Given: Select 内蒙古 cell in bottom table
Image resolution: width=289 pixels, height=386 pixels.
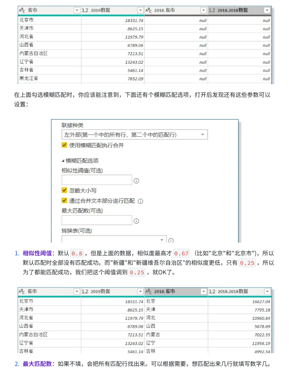Looking at the screenshot, I should point(176,335).
